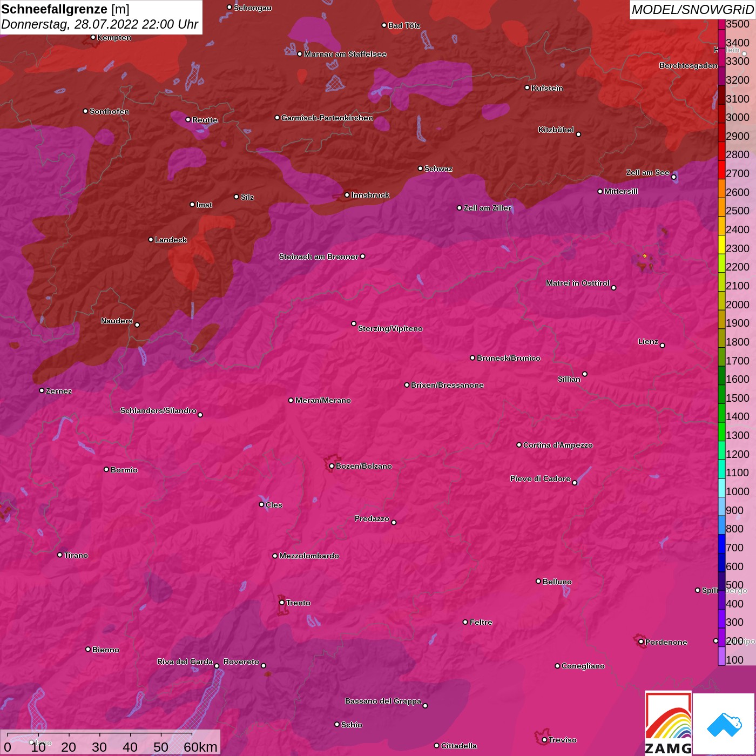Click the Landeck city marker dot

point(151,240)
